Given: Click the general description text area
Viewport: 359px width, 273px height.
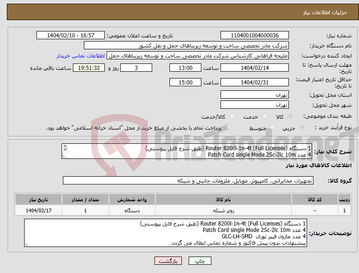Looking at the screenshot, I should tap(187, 151).
